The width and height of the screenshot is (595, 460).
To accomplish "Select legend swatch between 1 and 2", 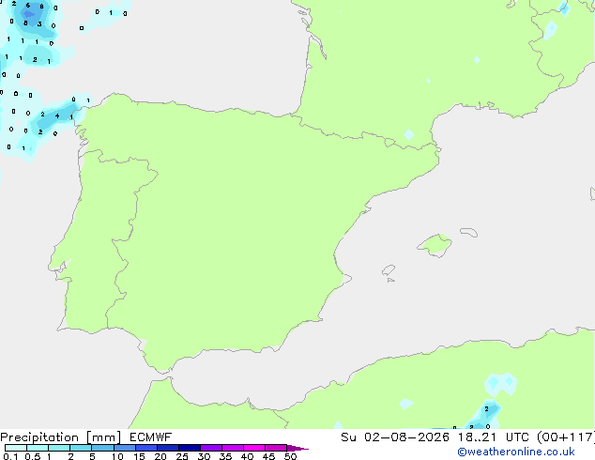I will [x=59, y=448].
